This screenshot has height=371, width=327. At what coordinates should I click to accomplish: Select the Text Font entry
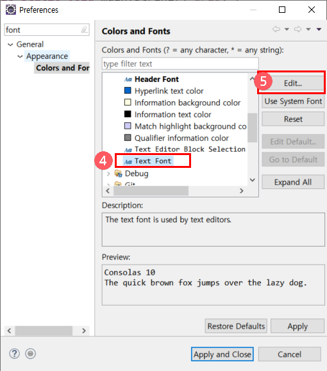click(x=153, y=161)
